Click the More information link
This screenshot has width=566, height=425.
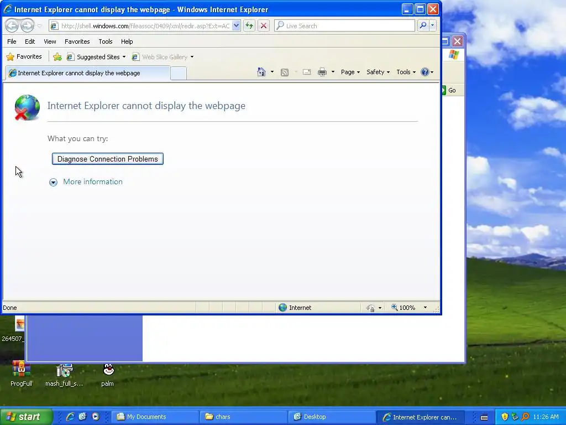point(93,182)
